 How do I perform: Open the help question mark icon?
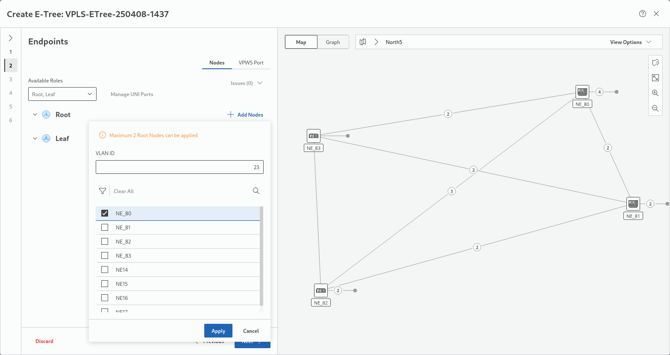[642, 14]
